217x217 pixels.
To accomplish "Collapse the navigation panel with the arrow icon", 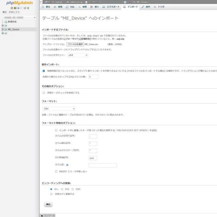I will coord(41,2).
